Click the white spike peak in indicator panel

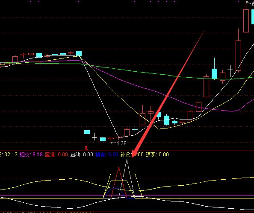click(x=127, y=160)
